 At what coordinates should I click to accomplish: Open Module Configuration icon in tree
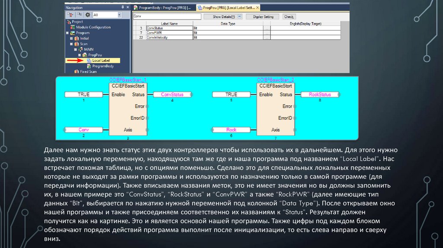(73, 27)
